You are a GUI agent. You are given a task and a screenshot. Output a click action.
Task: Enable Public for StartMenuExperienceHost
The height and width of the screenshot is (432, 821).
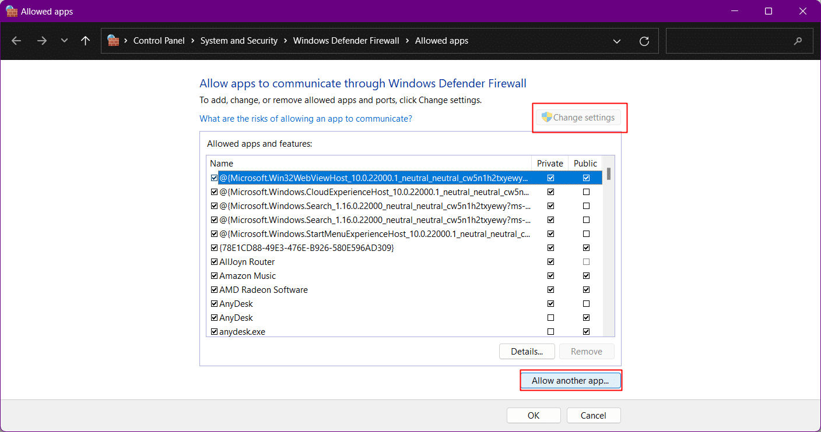[586, 234]
